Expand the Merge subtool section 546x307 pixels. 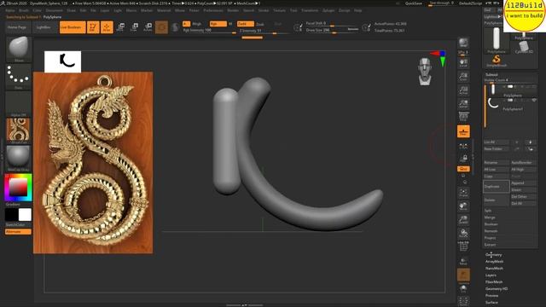490,217
